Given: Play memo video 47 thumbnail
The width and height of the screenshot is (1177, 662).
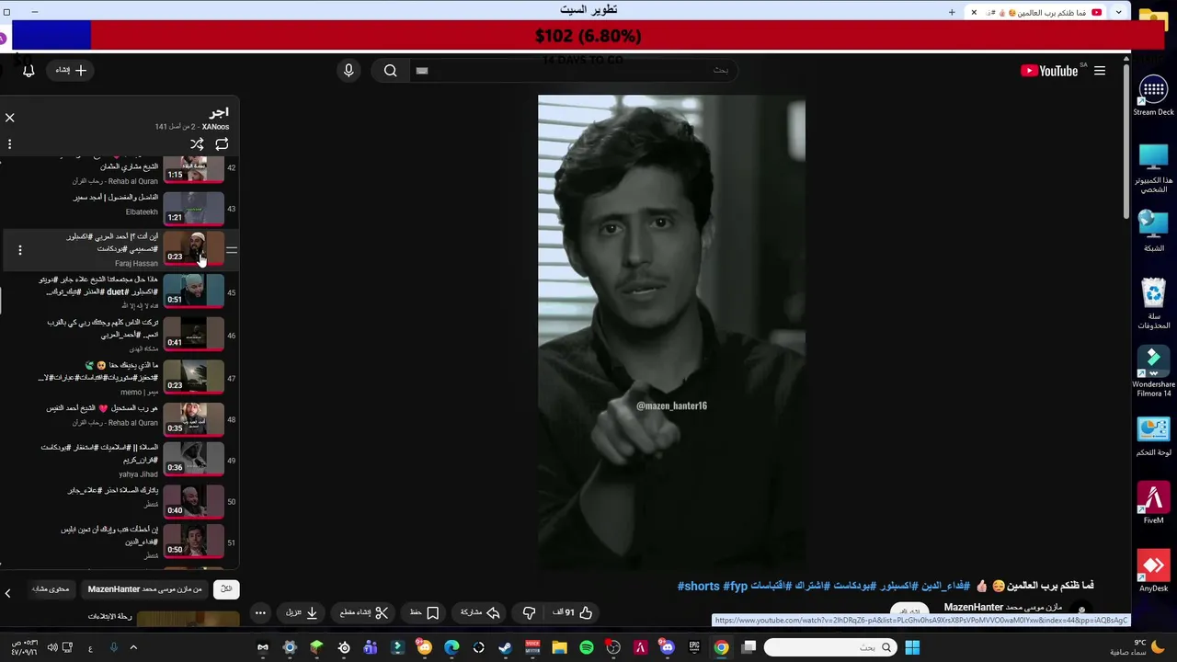Looking at the screenshot, I should [x=194, y=377].
